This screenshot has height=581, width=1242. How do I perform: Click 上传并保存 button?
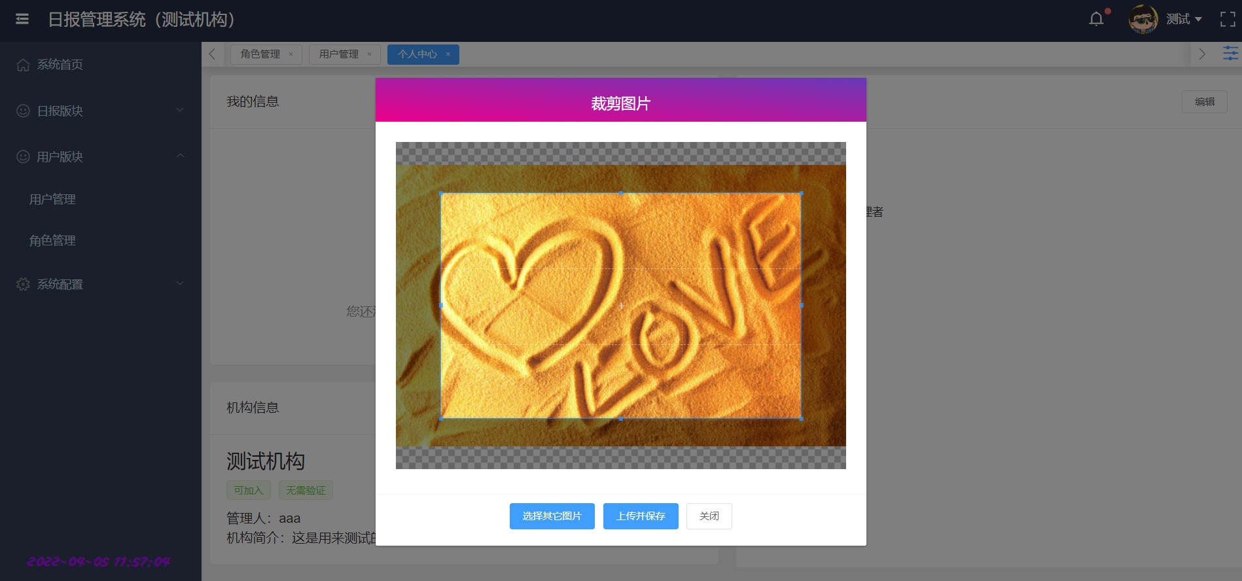pyautogui.click(x=641, y=516)
